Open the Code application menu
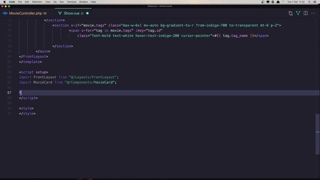This screenshot has height=180, width=320. tap(12, 2)
